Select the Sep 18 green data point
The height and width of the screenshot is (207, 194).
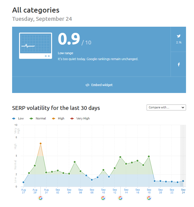point(149,156)
